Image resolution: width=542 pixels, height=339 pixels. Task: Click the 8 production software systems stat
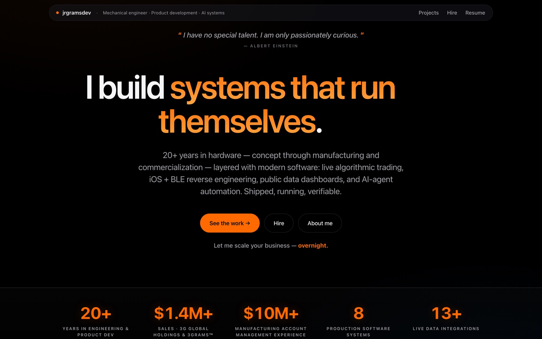click(358, 313)
